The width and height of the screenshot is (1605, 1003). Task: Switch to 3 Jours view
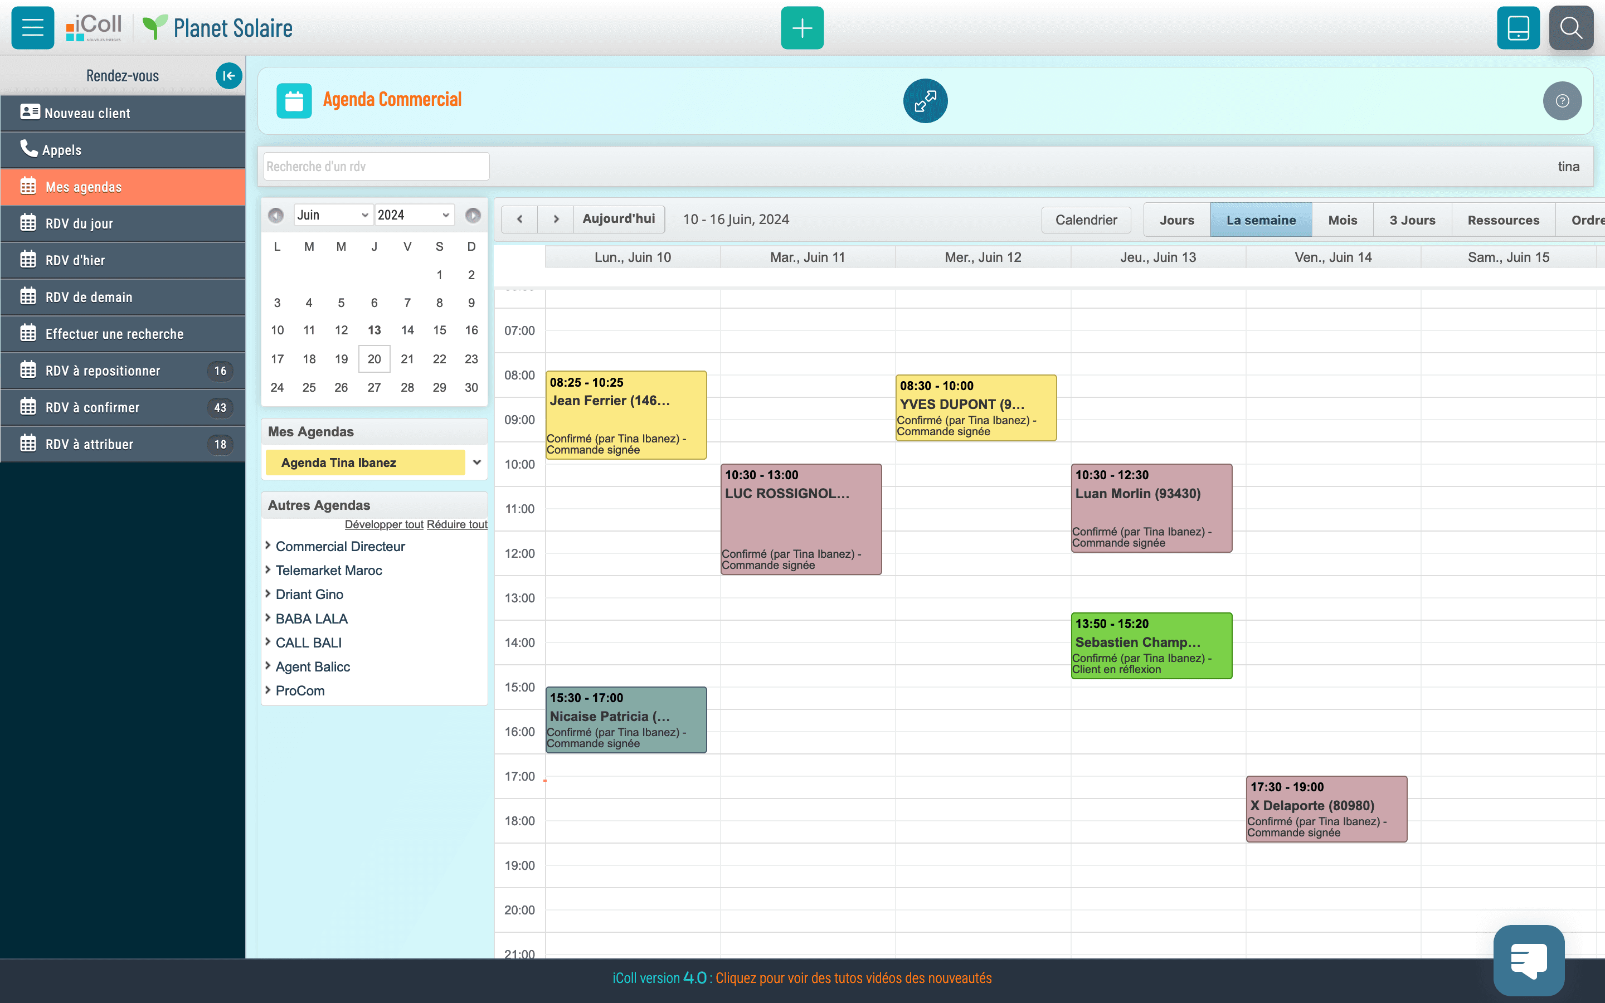[1412, 220]
